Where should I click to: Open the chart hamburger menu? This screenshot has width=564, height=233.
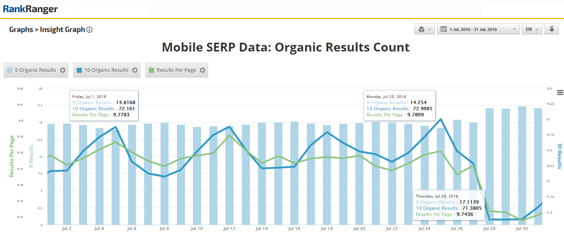560,92
